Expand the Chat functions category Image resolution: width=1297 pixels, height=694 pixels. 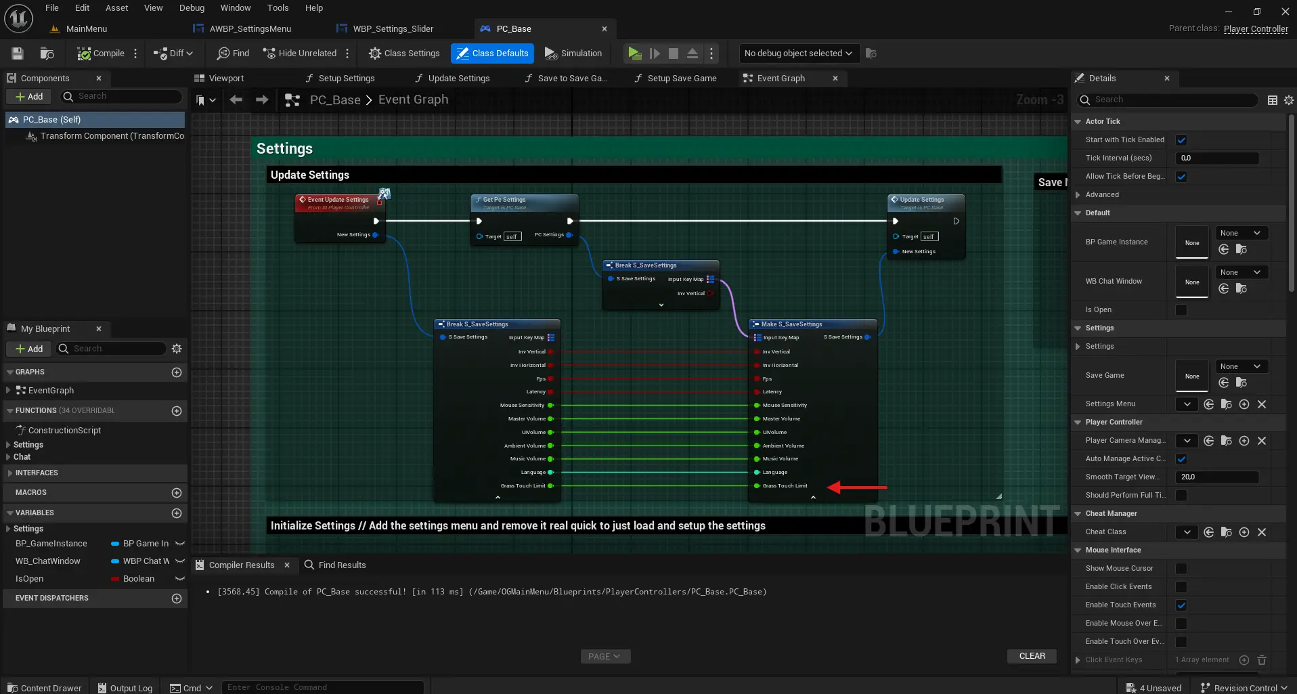click(x=8, y=457)
